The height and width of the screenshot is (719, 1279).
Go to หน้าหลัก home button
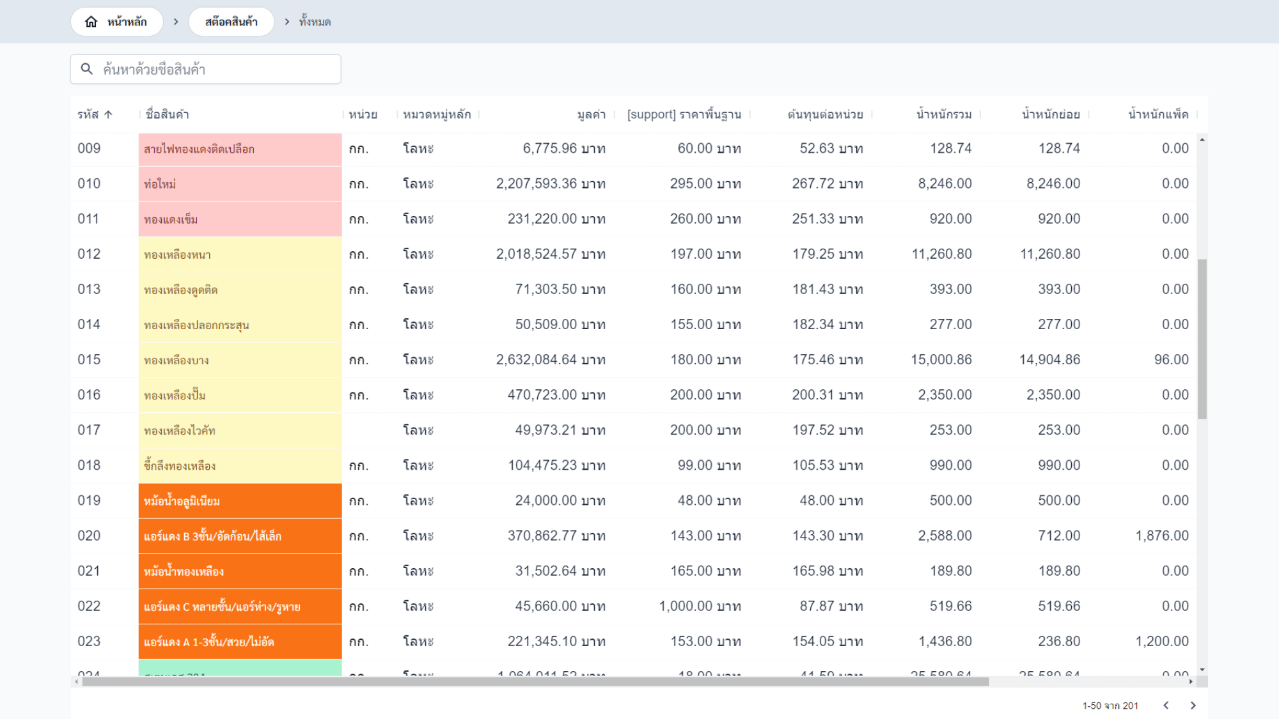[x=127, y=22]
